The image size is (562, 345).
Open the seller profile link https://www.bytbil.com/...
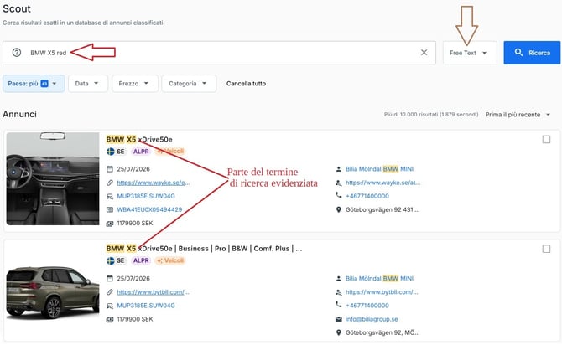click(382, 292)
